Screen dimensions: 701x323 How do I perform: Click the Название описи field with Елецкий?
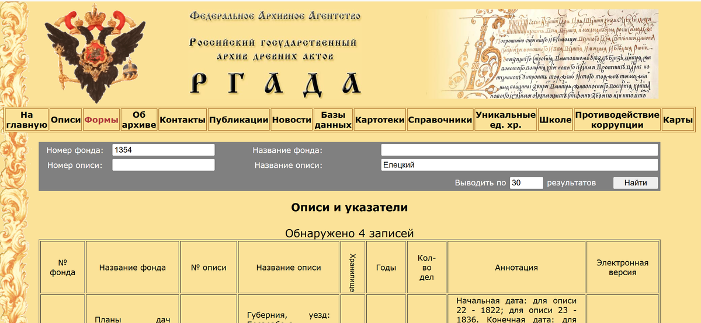[x=519, y=165]
